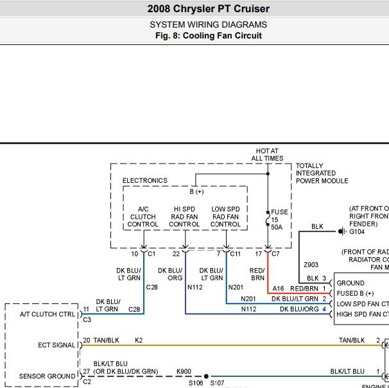Select the title '2008 Chrysler PT Cruiser'

pyautogui.click(x=209, y=9)
